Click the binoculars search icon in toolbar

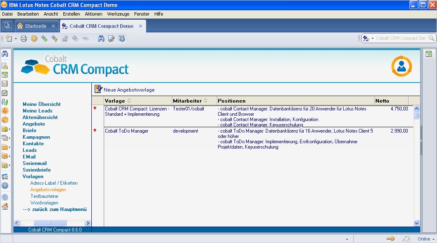(x=101, y=39)
